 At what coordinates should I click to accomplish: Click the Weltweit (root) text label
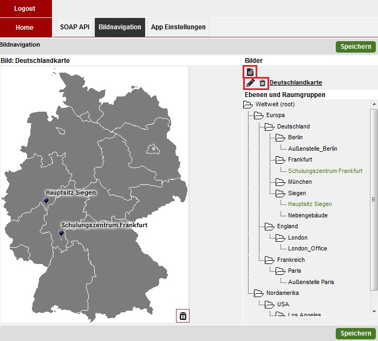275,104
